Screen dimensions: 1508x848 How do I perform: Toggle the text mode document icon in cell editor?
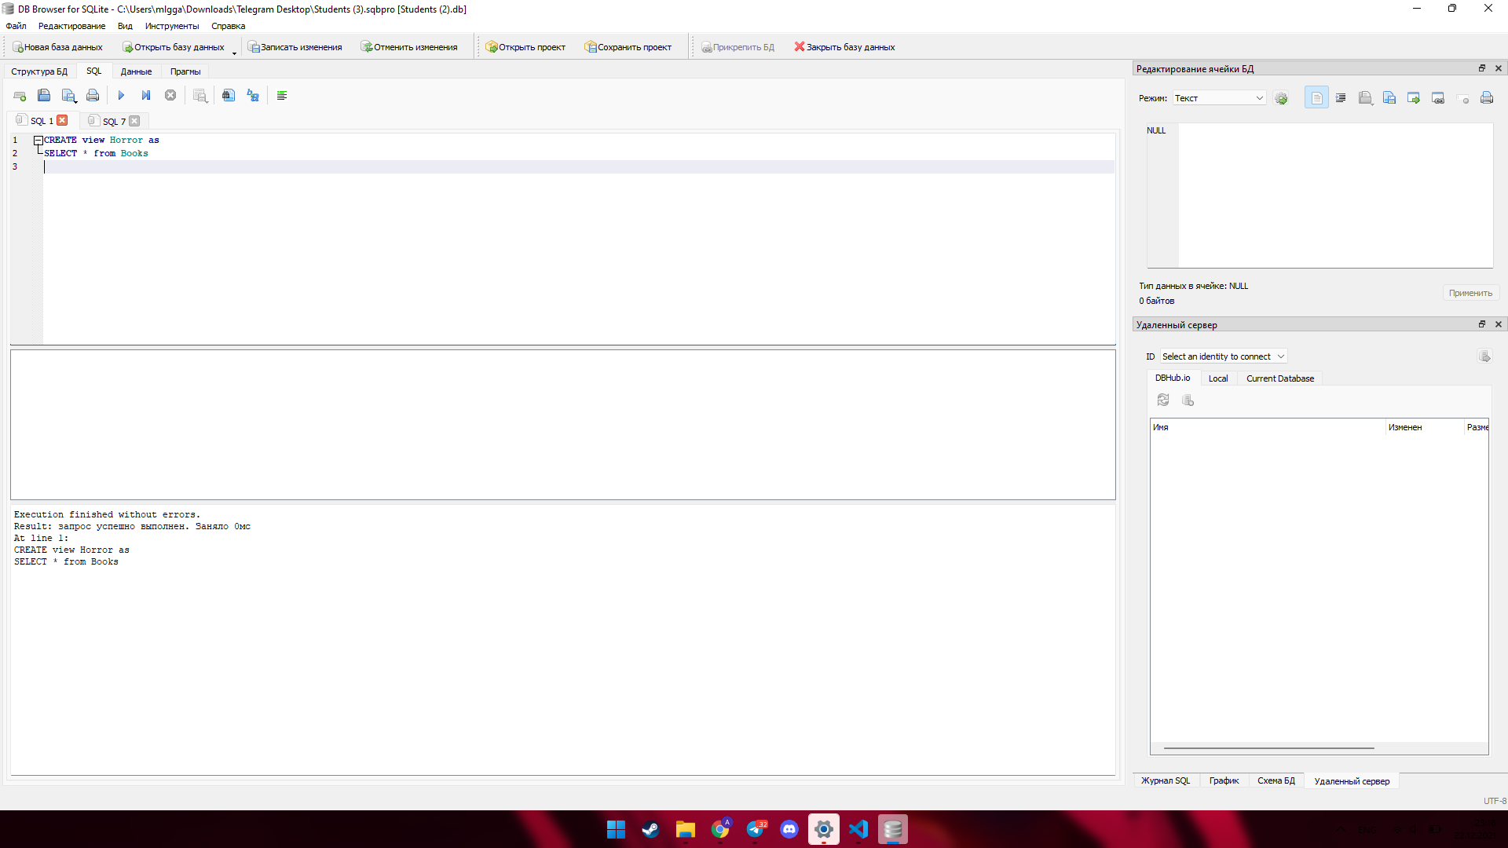[x=1316, y=98]
